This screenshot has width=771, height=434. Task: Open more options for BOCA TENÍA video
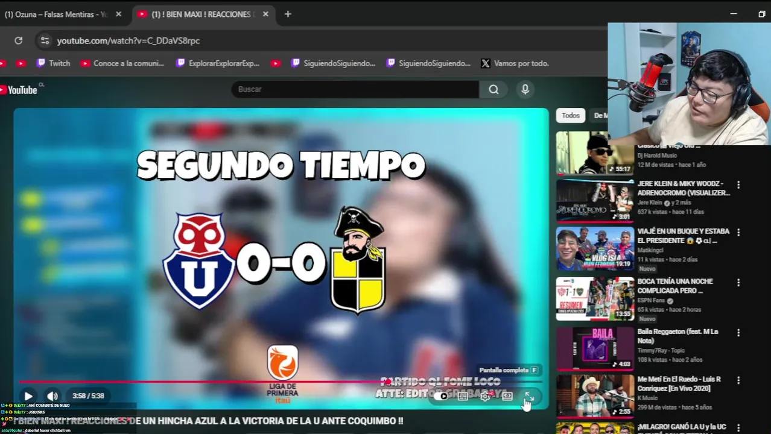[x=738, y=283]
